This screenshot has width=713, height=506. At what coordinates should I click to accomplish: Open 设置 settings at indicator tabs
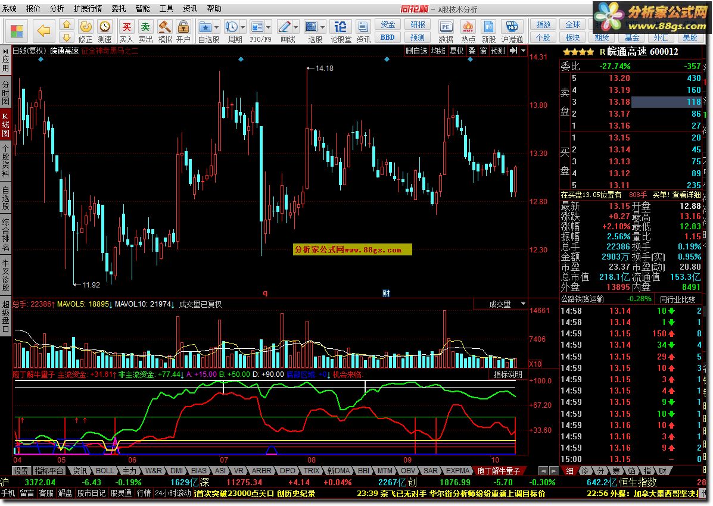point(21,470)
